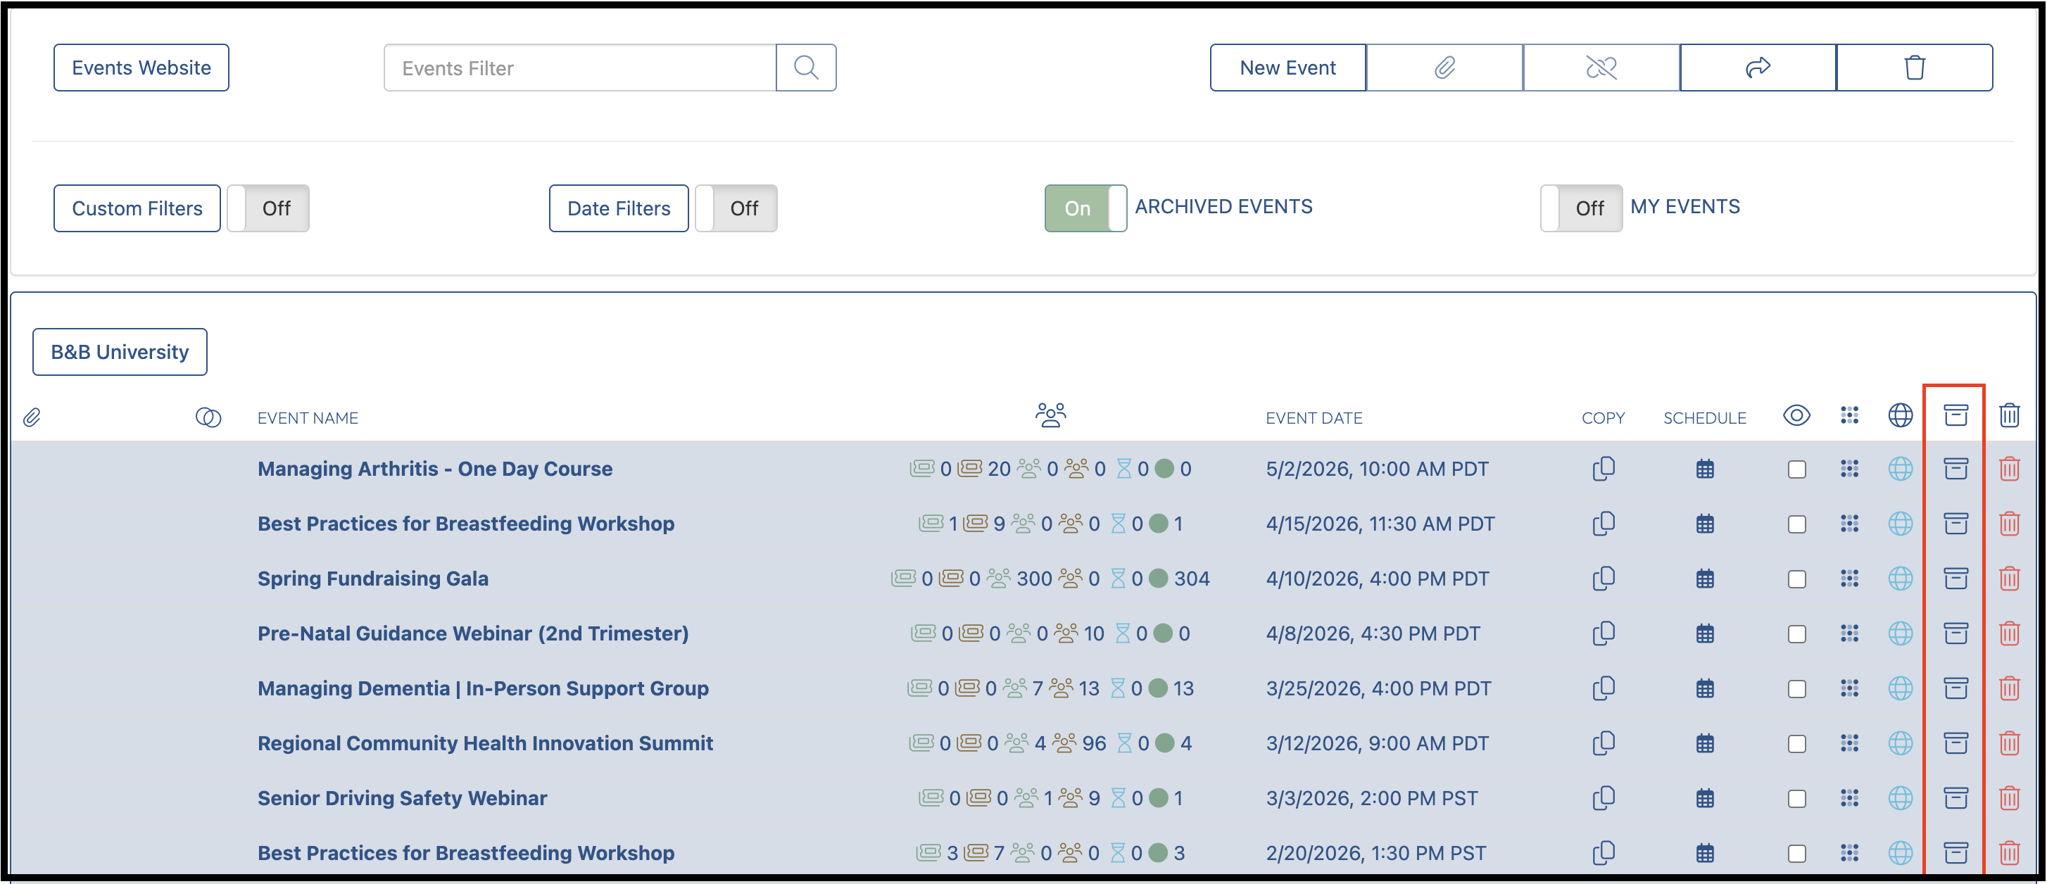Screen dimensions: 2047x884
Task: Delete the Senior Driving Safety Webinar event
Action: coord(2010,798)
